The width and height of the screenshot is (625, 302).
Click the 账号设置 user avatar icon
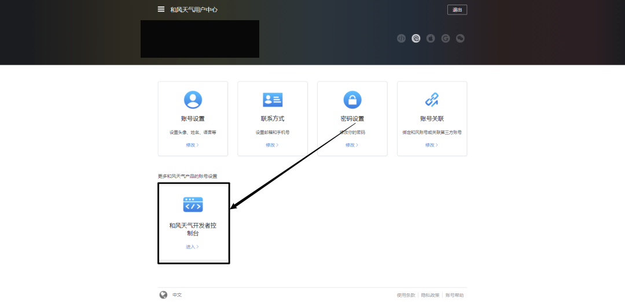(x=193, y=100)
